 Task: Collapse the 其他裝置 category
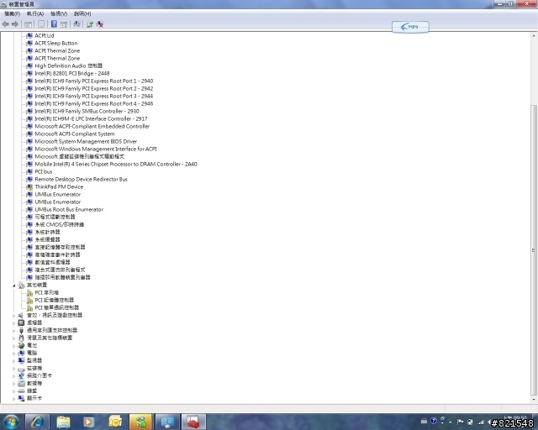(x=14, y=286)
